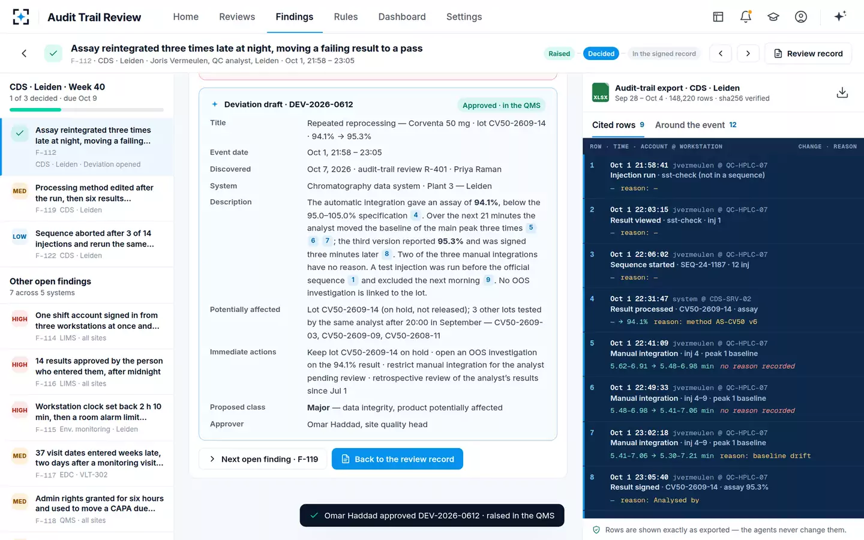Open the layout panel icon in header
This screenshot has width=864, height=540.
point(718,17)
